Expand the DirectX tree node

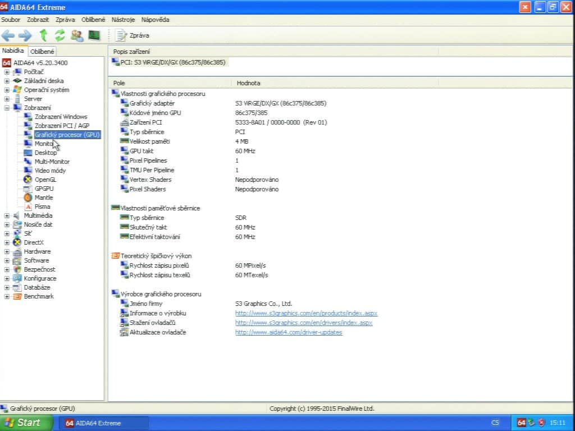tap(7, 242)
